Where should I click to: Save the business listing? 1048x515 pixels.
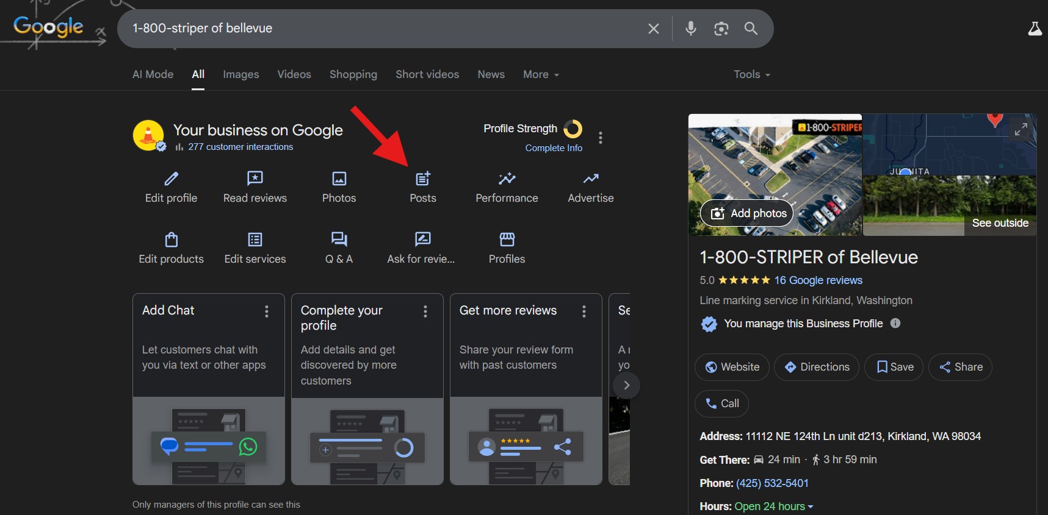coord(894,367)
